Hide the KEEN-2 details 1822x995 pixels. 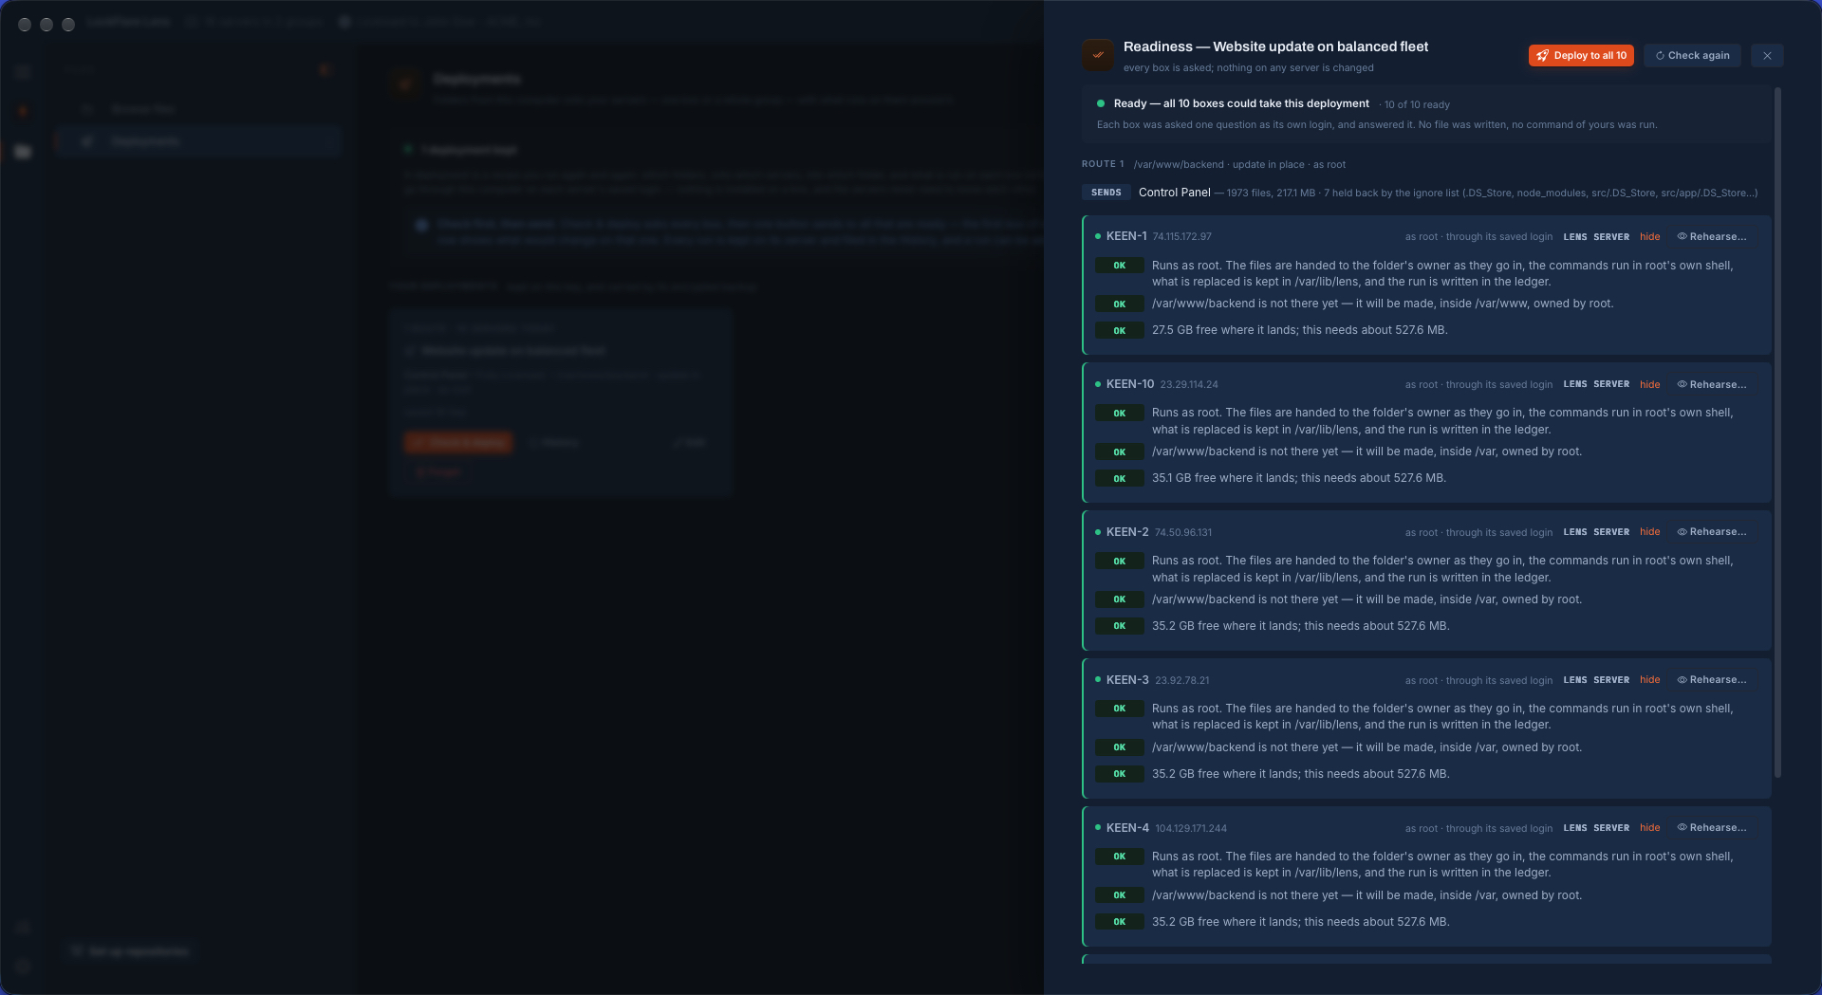tap(1650, 532)
